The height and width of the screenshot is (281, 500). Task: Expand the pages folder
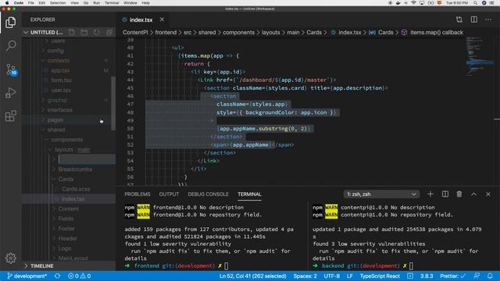pos(55,119)
